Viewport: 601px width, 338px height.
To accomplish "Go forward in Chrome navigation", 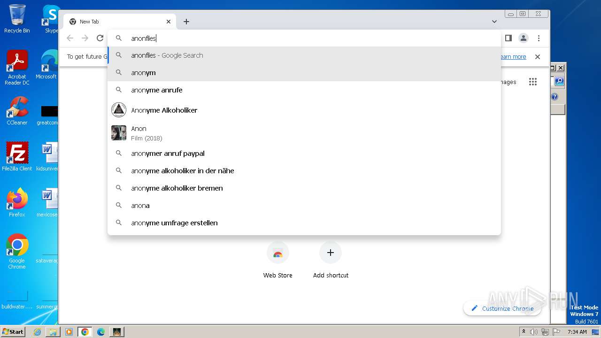I will click(85, 38).
